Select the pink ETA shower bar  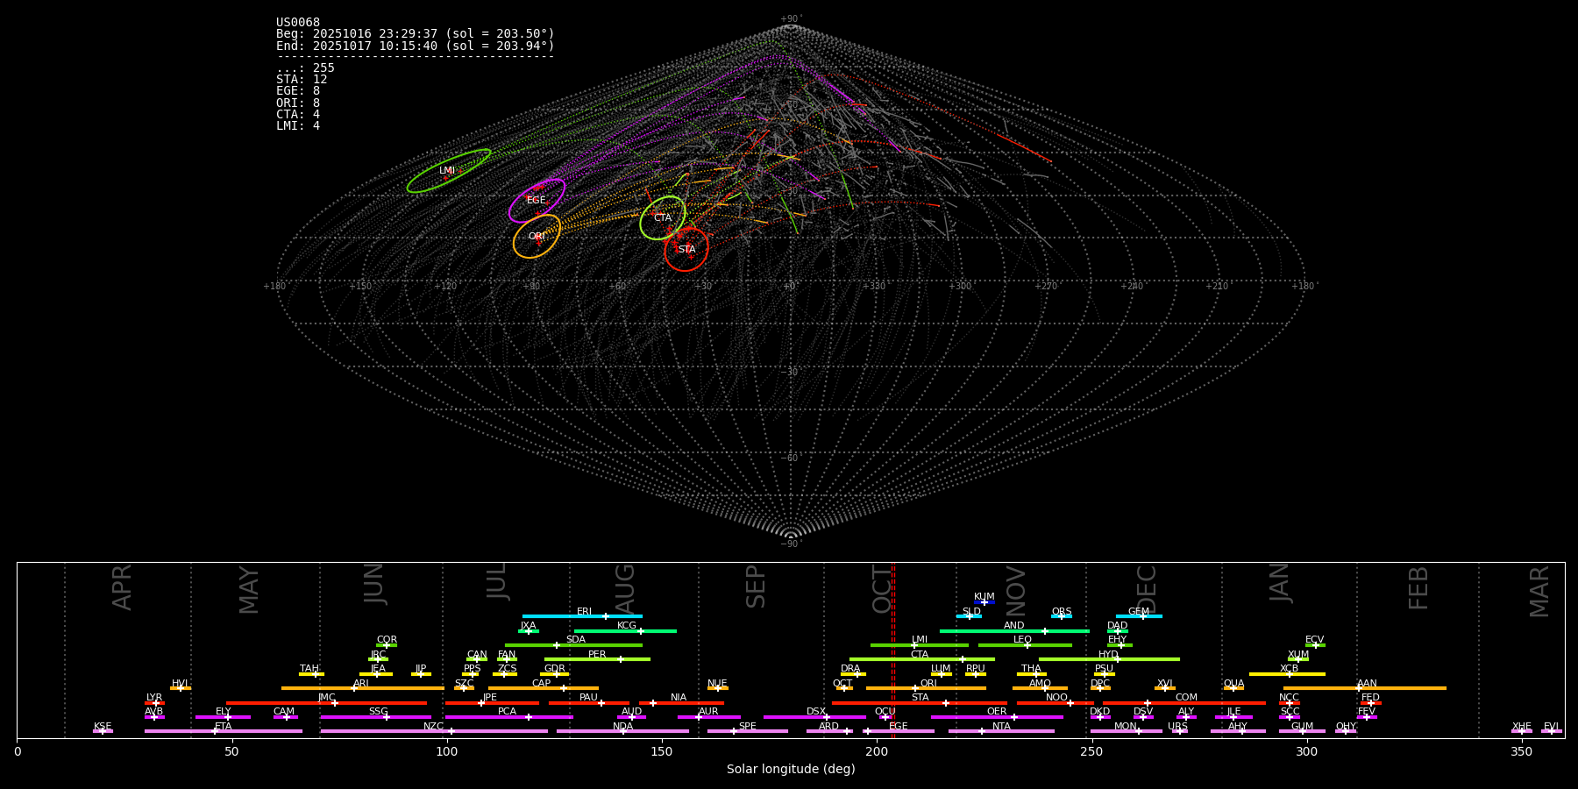224,731
